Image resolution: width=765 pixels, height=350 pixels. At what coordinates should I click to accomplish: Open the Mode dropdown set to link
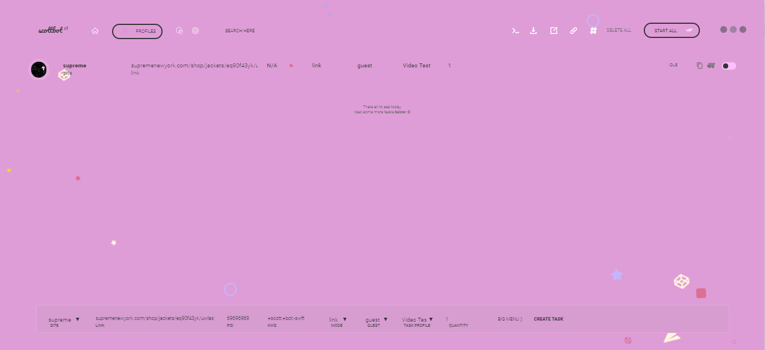pyautogui.click(x=337, y=319)
